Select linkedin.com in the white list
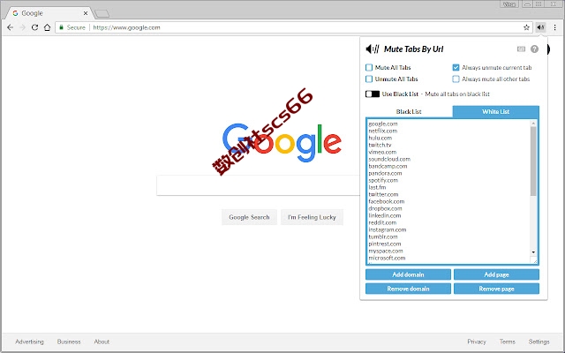565x353 pixels. pyautogui.click(x=385, y=215)
